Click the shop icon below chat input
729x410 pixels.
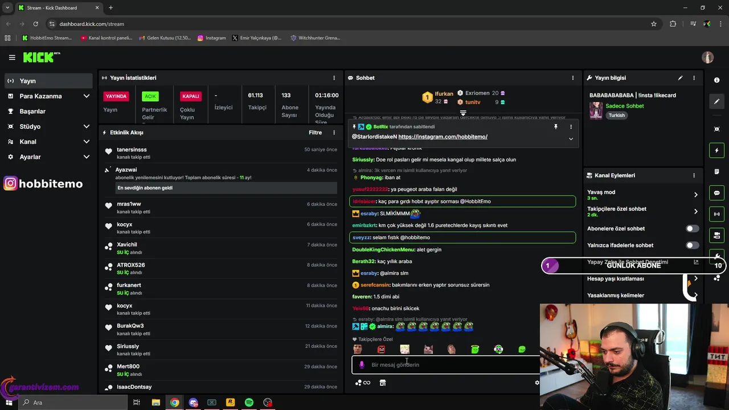click(383, 383)
